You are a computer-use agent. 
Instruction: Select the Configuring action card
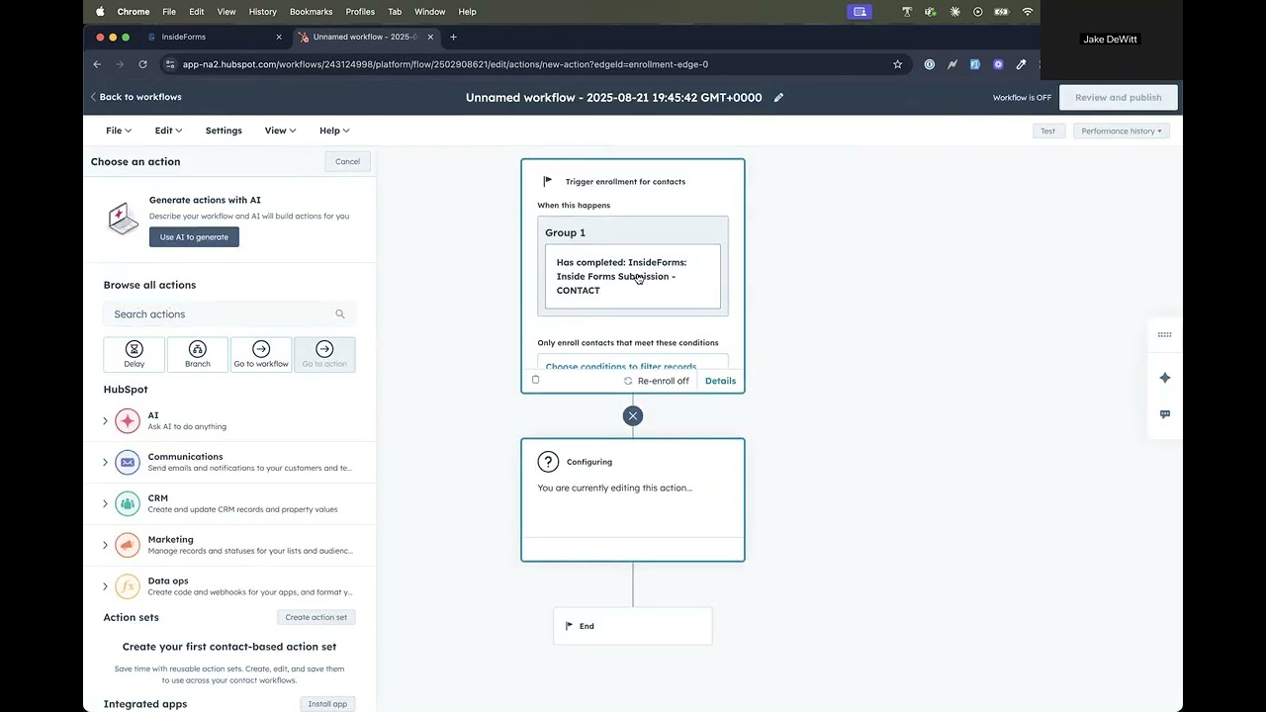point(633,500)
